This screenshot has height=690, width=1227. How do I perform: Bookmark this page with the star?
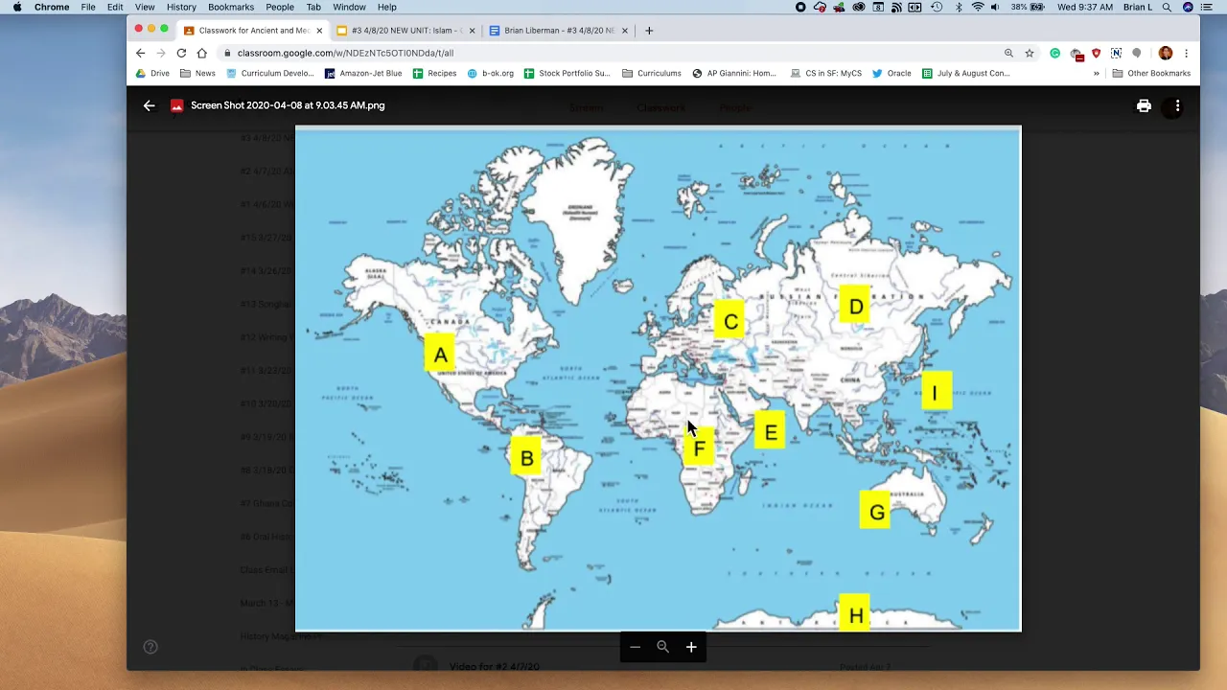[x=1030, y=53]
